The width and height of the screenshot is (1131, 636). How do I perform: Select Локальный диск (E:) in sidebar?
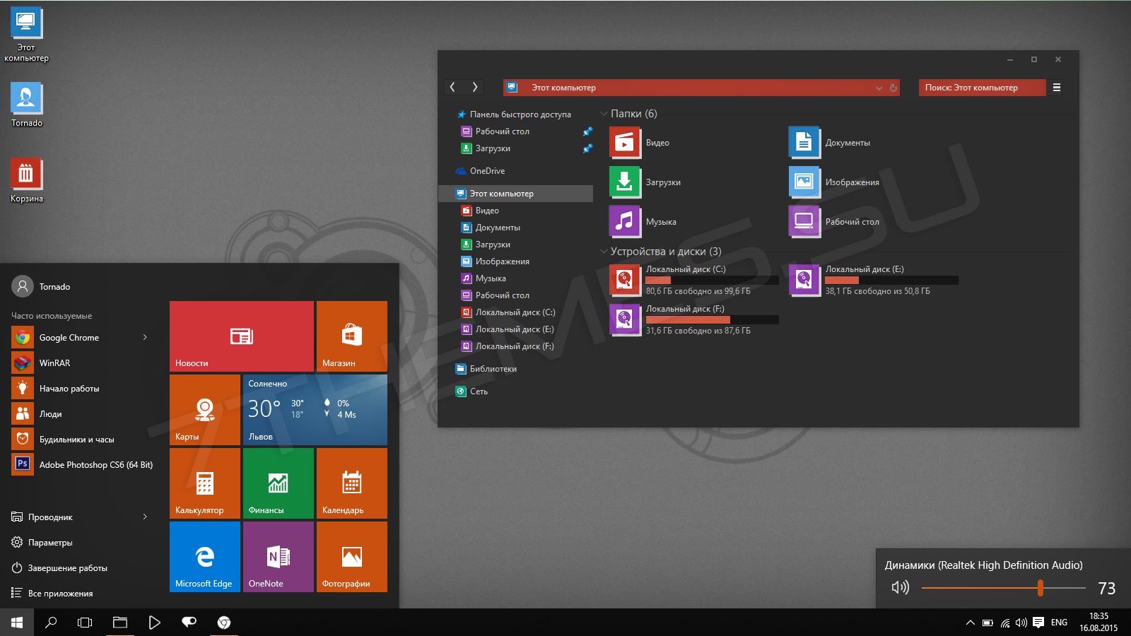coord(508,329)
